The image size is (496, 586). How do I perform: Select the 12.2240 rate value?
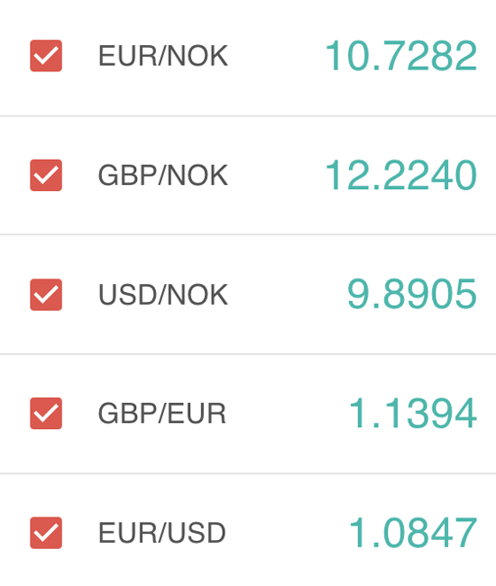401,175
